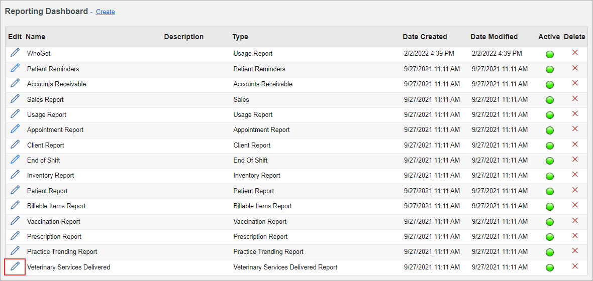Viewport: 593px width, 281px height.
Task: Remove the Vaccination Report with red X
Action: point(575,220)
